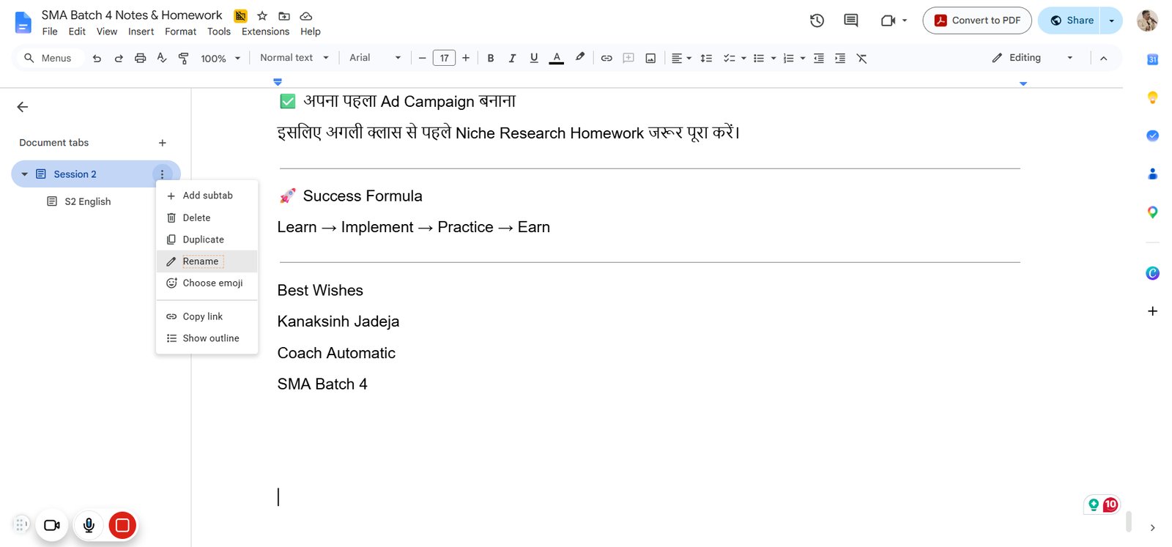Select Rename in the tab context menu
Image resolution: width=1172 pixels, height=547 pixels.
point(207,261)
